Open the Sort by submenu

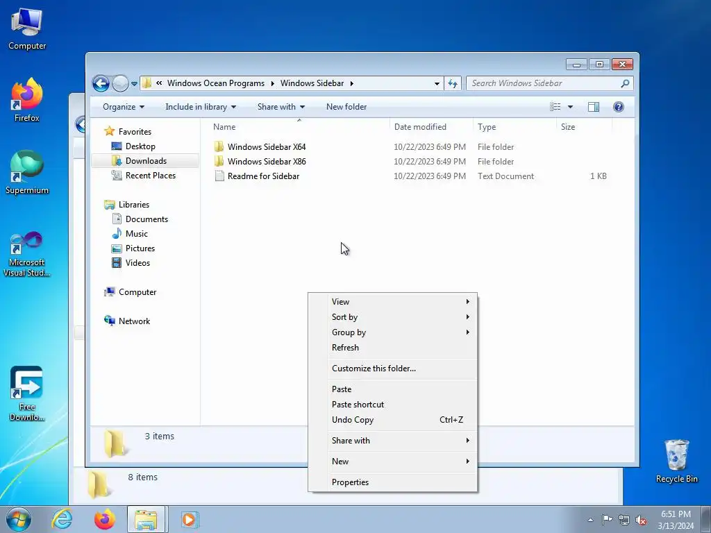point(393,316)
